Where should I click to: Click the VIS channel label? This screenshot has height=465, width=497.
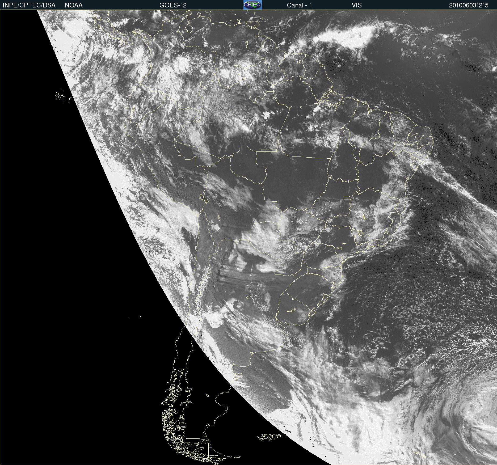357,5
